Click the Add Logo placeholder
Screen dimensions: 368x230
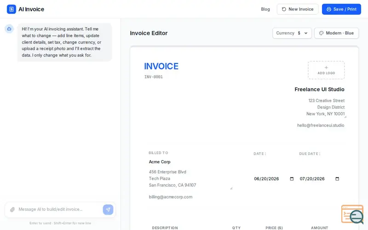pyautogui.click(x=326, y=70)
